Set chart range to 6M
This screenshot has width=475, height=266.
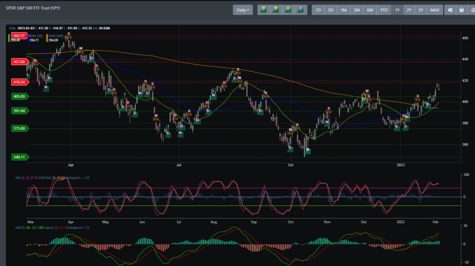(369, 10)
